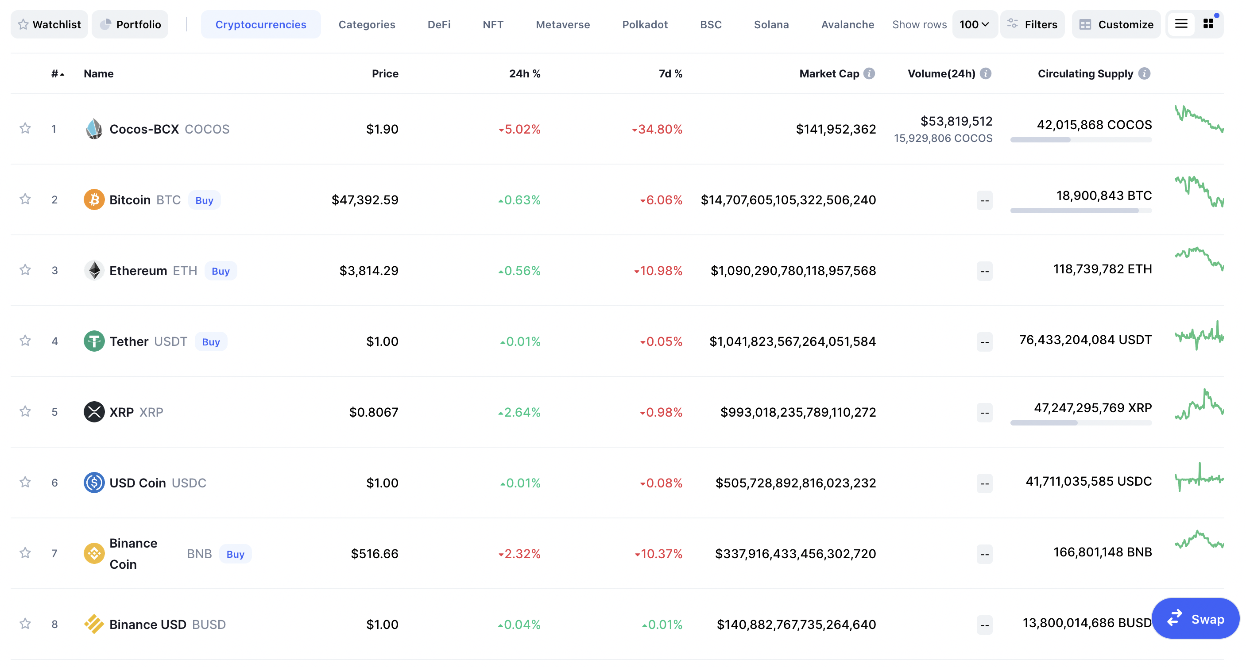Sort table by Market Cap column
The height and width of the screenshot is (667, 1246).
pyautogui.click(x=829, y=73)
